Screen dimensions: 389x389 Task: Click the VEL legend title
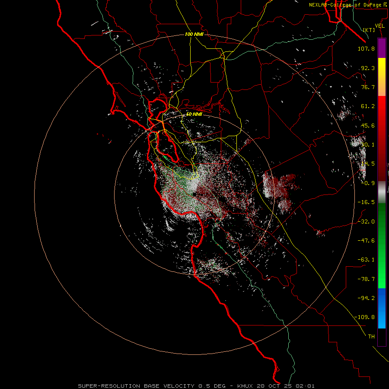(x=379, y=26)
